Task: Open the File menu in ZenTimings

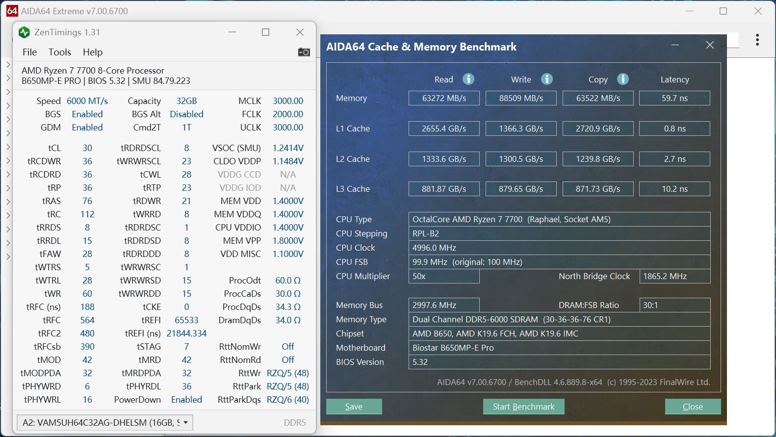Action: coord(29,52)
